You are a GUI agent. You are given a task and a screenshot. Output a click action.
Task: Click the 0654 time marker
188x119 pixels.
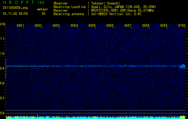click(74, 26)
